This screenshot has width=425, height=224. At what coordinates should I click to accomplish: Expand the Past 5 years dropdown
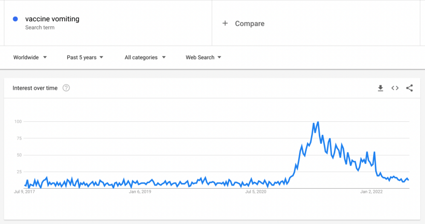(x=85, y=58)
